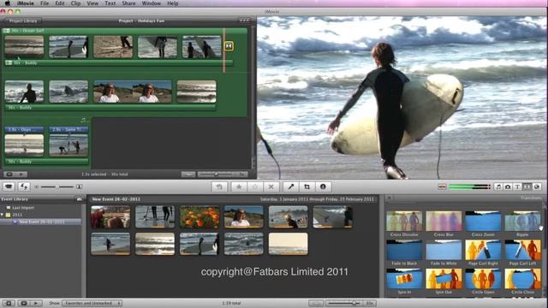This screenshot has height=308, width=548.
Task: Choose the Page Curl Right transition
Action: pos(483,253)
